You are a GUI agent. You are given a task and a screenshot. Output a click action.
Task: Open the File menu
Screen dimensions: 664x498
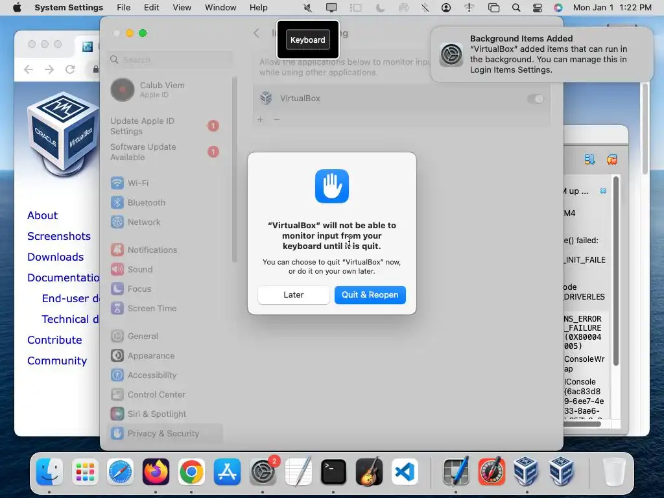[124, 8]
